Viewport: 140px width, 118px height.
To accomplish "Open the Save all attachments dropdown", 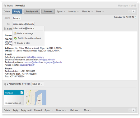I will coord(38,84).
